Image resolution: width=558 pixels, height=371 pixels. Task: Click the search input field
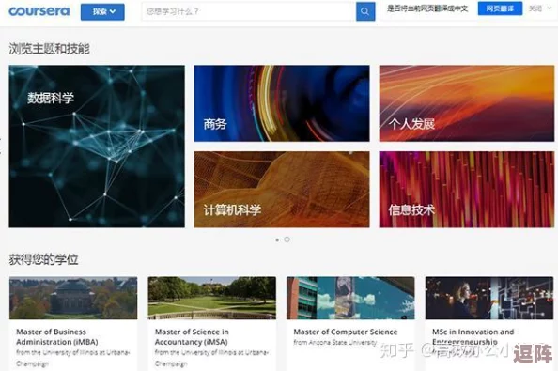[249, 11]
